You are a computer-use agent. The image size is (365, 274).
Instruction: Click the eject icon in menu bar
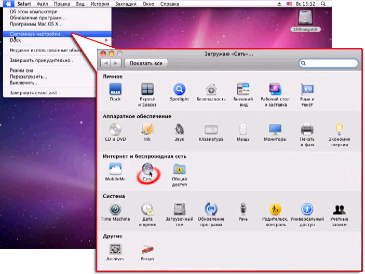pyautogui.click(x=279, y=4)
